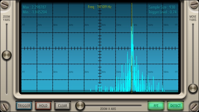Click the Move Y Axis slider knob
The height and width of the screenshot is (112, 199).
(193, 88)
